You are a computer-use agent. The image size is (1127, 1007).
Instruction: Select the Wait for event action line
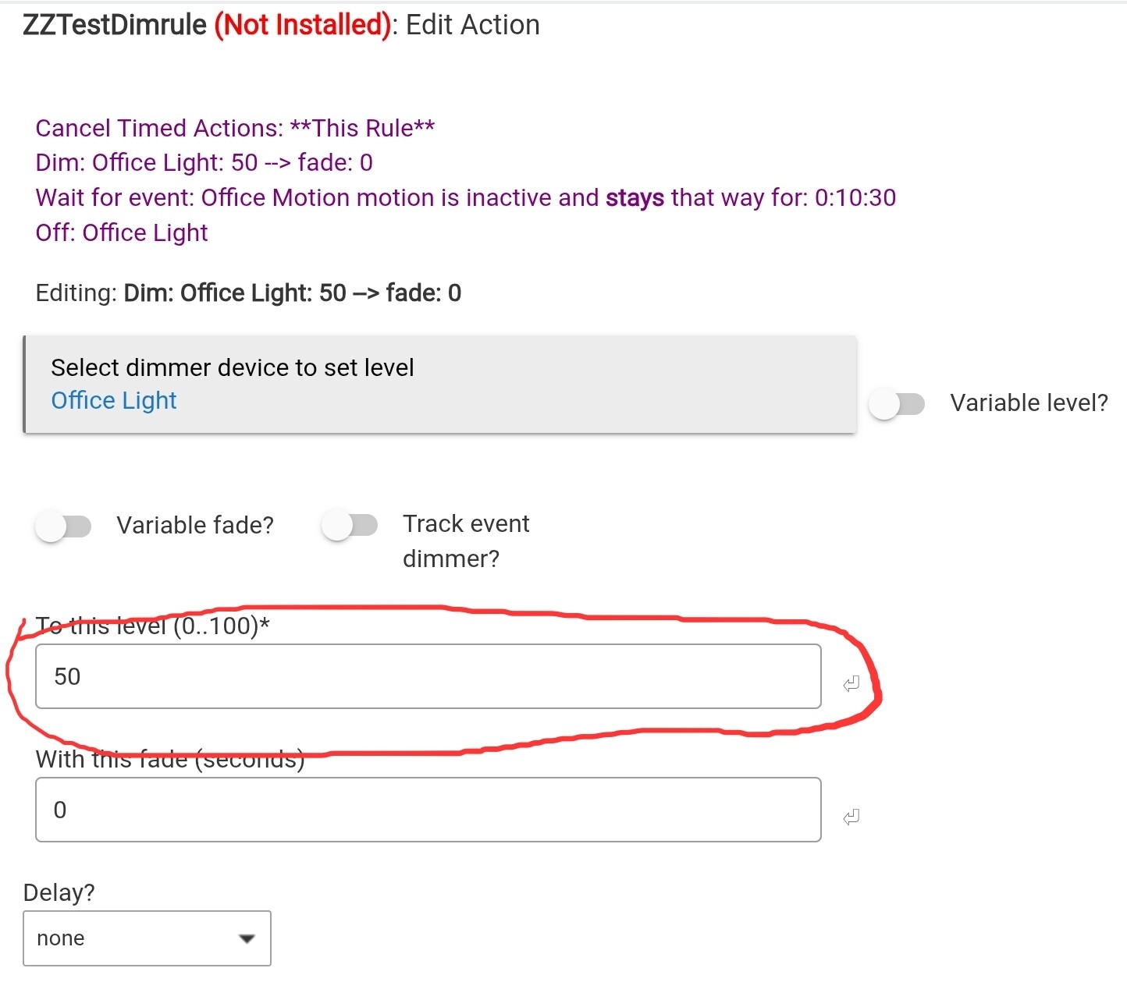tap(465, 198)
